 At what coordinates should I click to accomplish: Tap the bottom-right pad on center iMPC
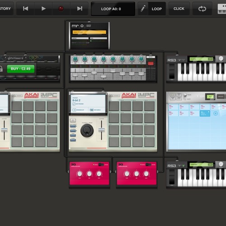(x=149, y=142)
